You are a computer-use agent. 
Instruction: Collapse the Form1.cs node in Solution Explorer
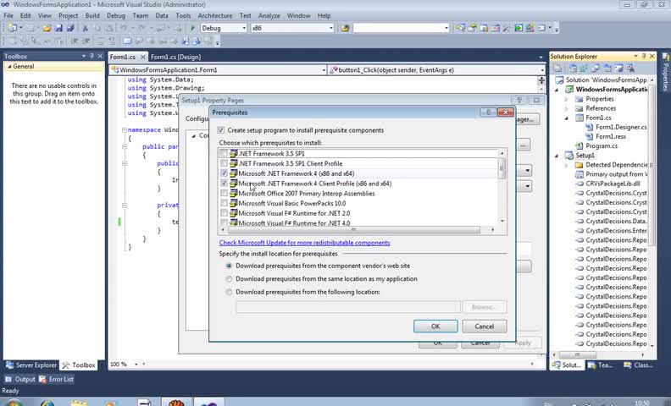[567, 118]
